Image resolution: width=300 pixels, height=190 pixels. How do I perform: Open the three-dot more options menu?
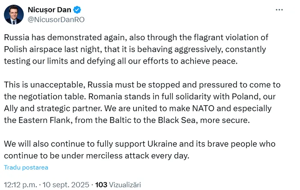click(x=279, y=10)
